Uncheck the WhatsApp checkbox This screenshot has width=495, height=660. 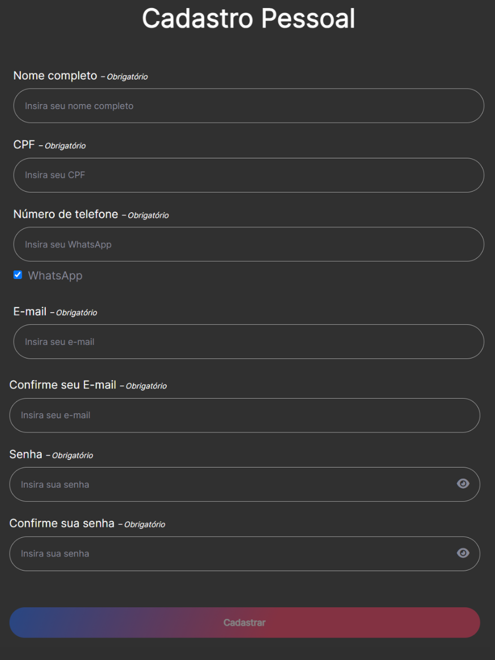18,274
